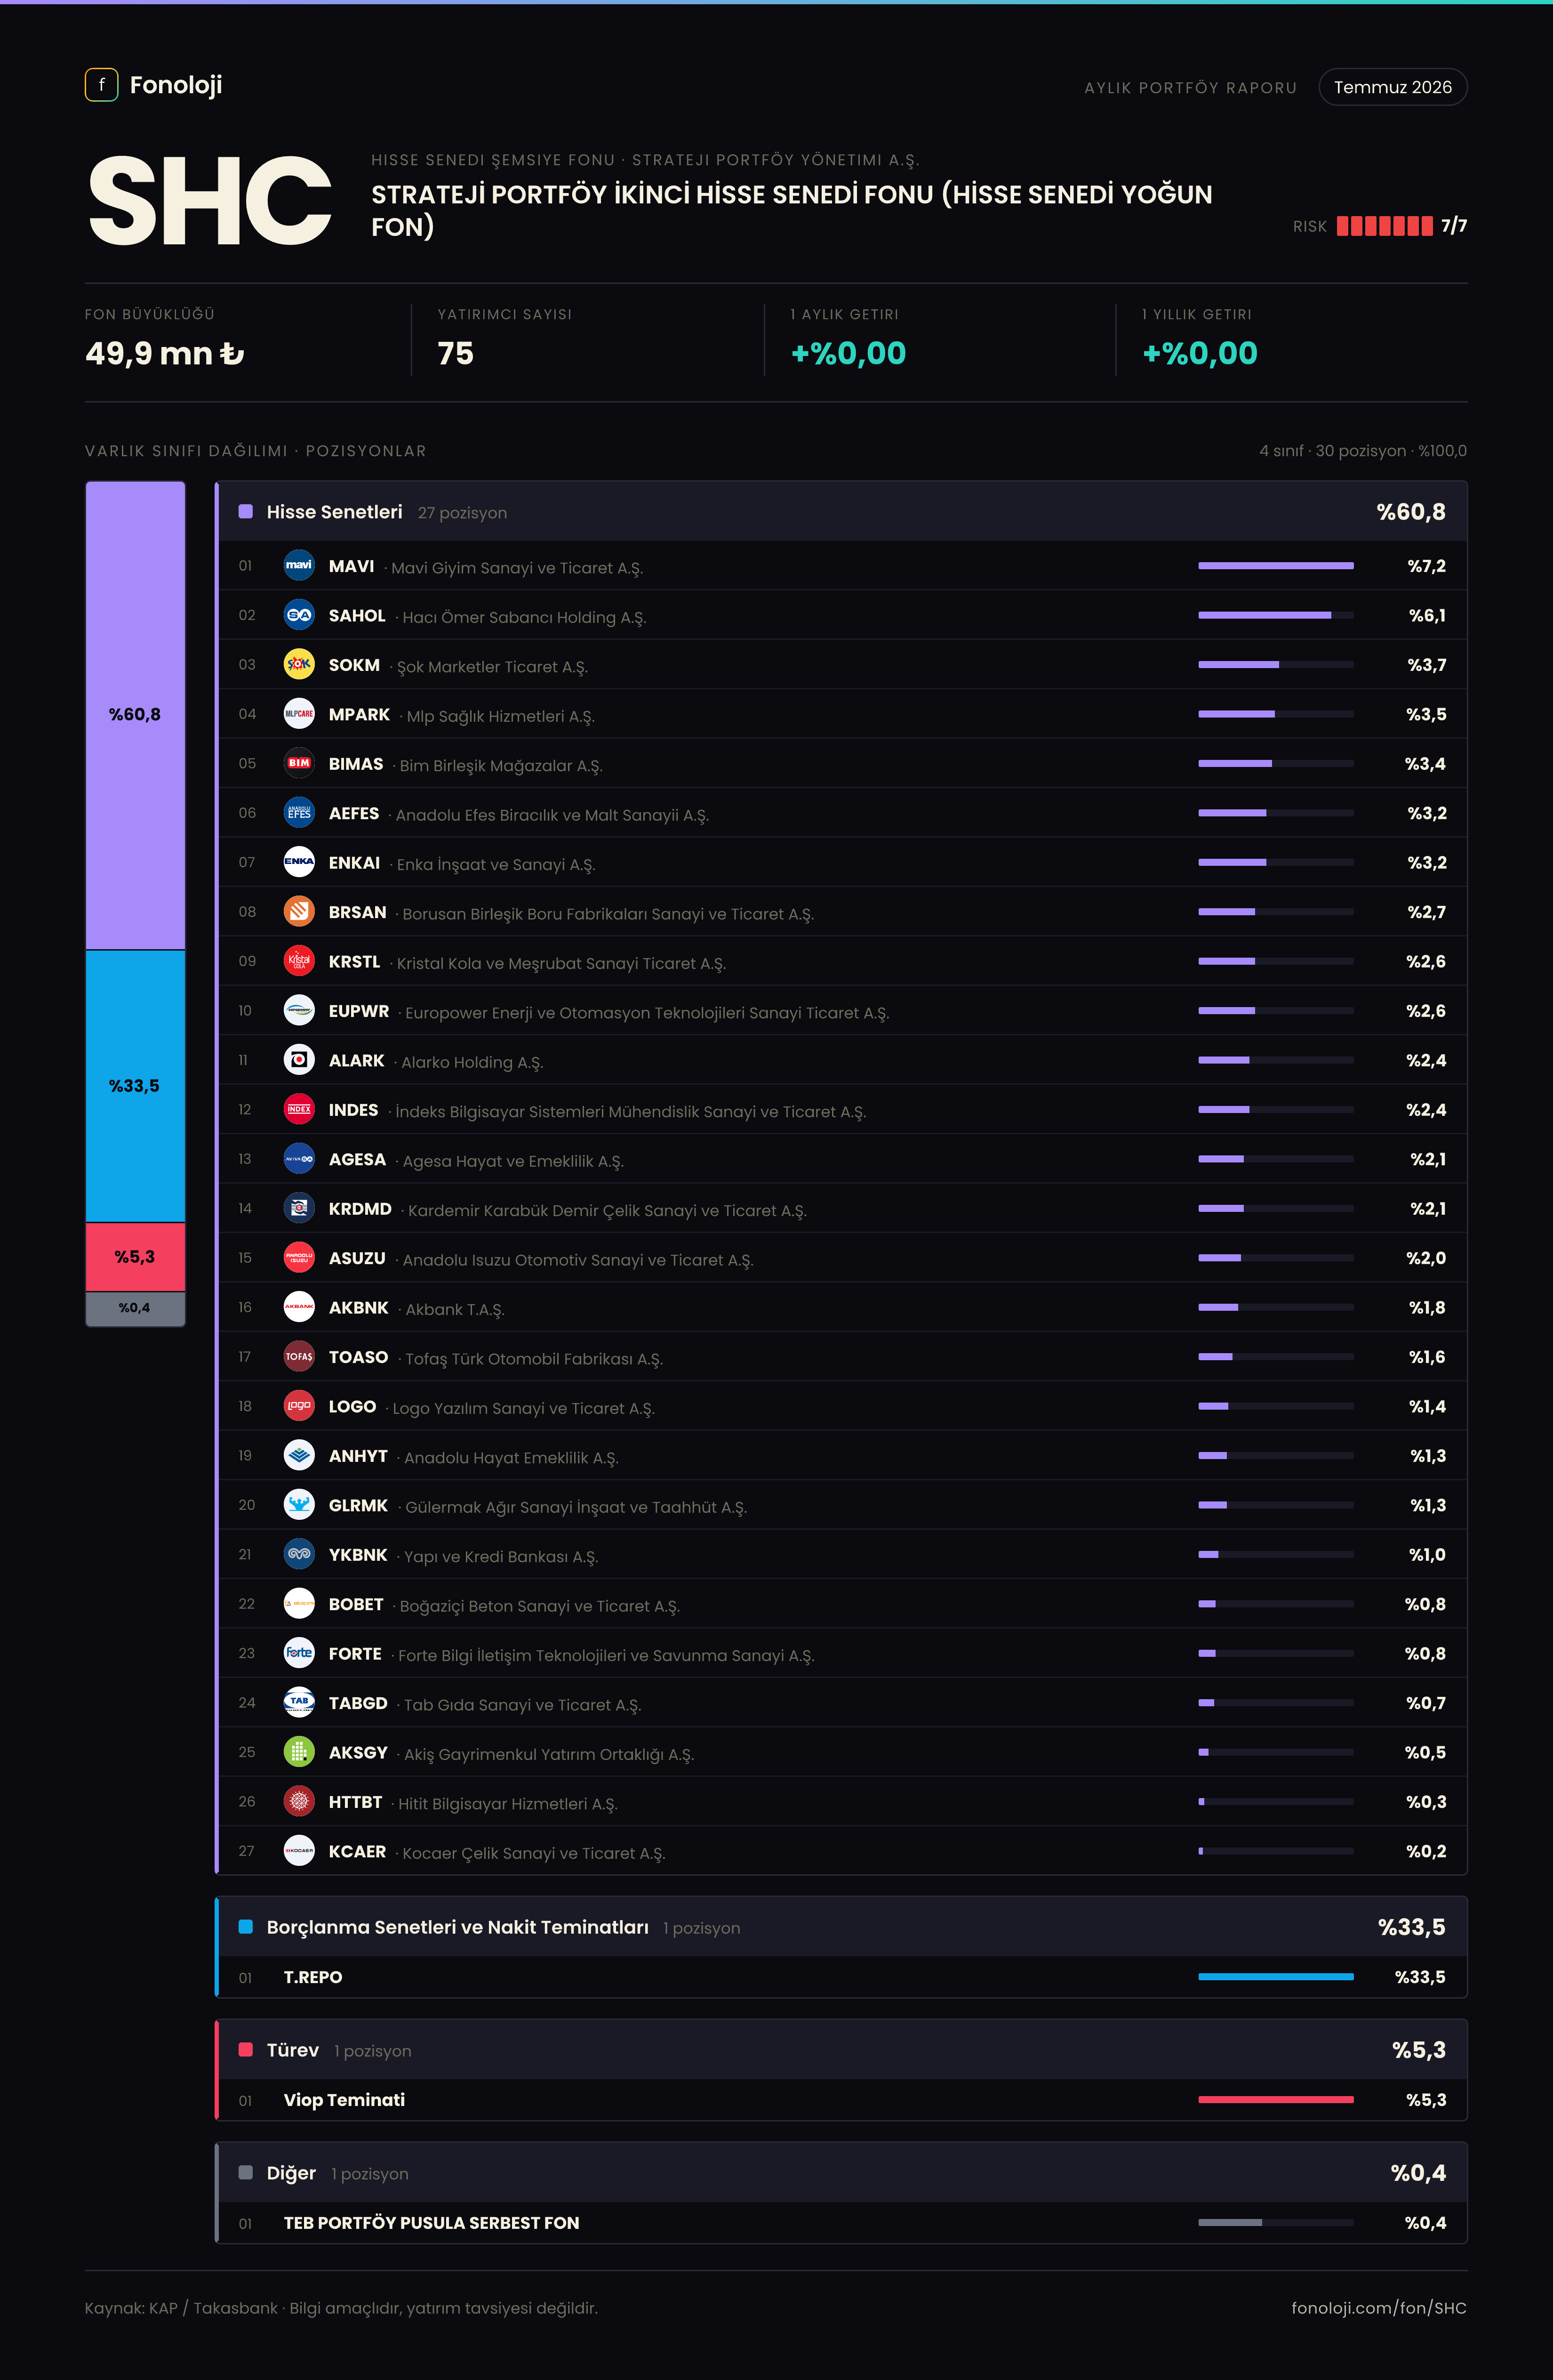
Task: Click the YKBNK Yapı Kredi logo
Action: pyautogui.click(x=299, y=1554)
